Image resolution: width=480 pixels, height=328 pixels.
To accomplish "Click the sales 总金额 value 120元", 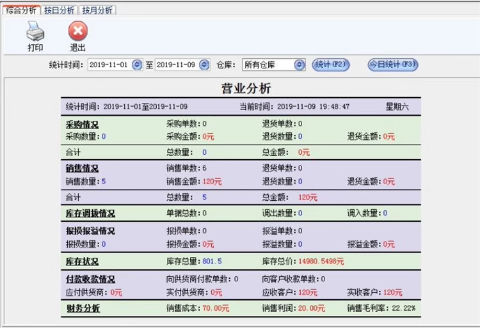I will (308, 198).
